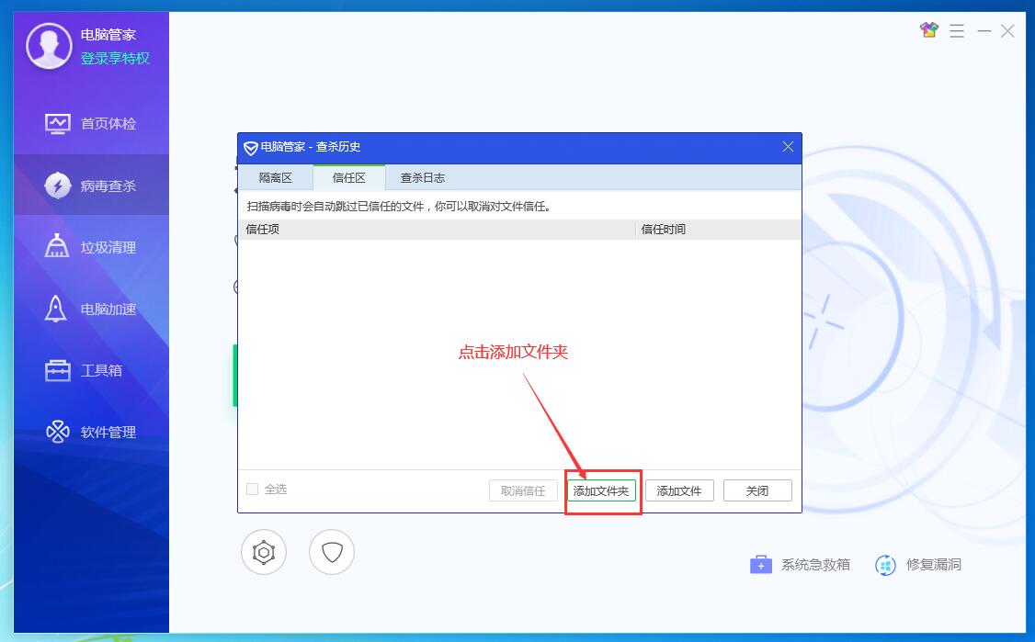Viewport: 1035px width, 642px height.
Task: Click the 电脑管家 shield logo in dialog title
Action: click(251, 148)
